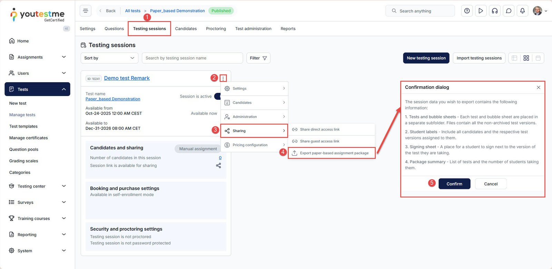Click the play video icon in header
552x269 pixels.
481,11
